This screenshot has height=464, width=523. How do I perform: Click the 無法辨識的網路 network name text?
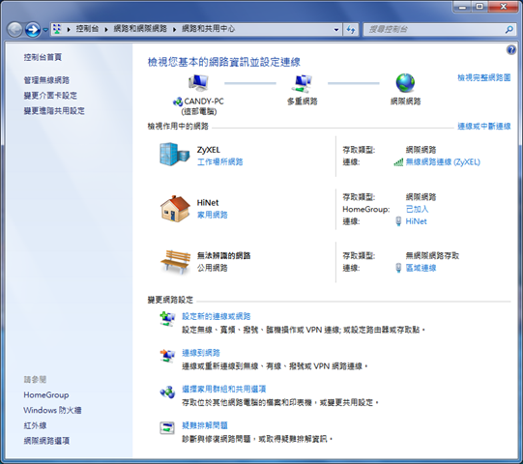click(224, 256)
